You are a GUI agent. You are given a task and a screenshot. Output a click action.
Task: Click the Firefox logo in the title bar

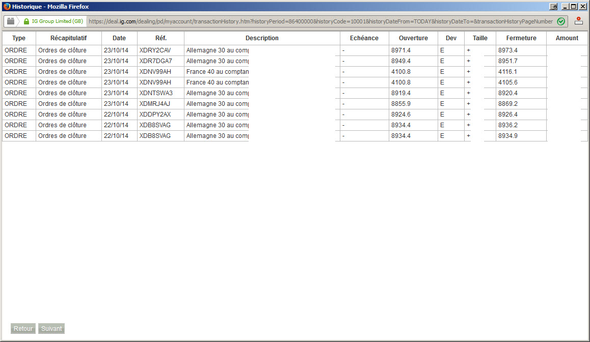[x=7, y=7]
